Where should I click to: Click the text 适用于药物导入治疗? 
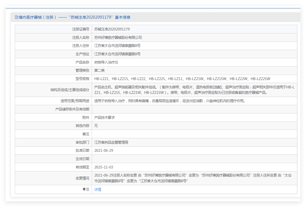(109, 101)
